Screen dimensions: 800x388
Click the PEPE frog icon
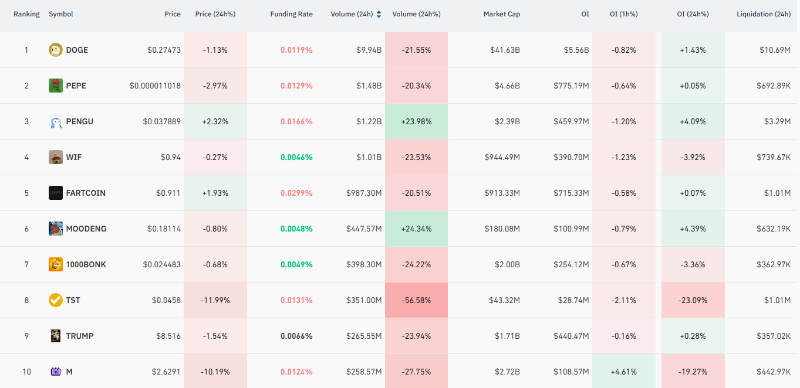[x=56, y=86]
